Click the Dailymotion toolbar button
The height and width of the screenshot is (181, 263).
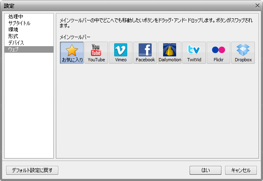(x=170, y=53)
